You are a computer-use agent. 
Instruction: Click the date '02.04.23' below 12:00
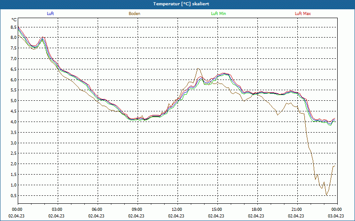coord(176,216)
